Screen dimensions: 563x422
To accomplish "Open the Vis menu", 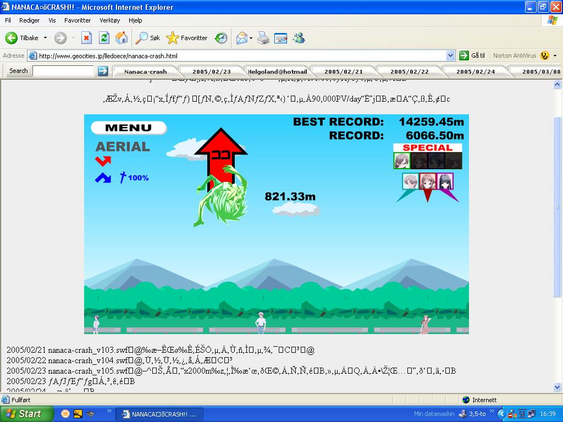I will (x=52, y=20).
